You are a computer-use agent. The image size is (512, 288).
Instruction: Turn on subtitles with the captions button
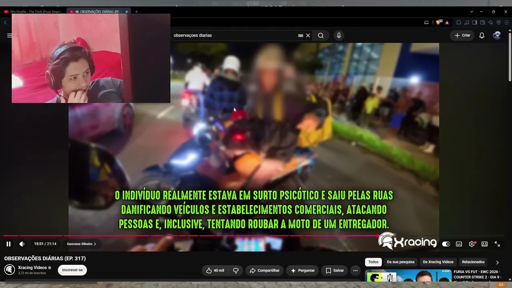click(459, 244)
